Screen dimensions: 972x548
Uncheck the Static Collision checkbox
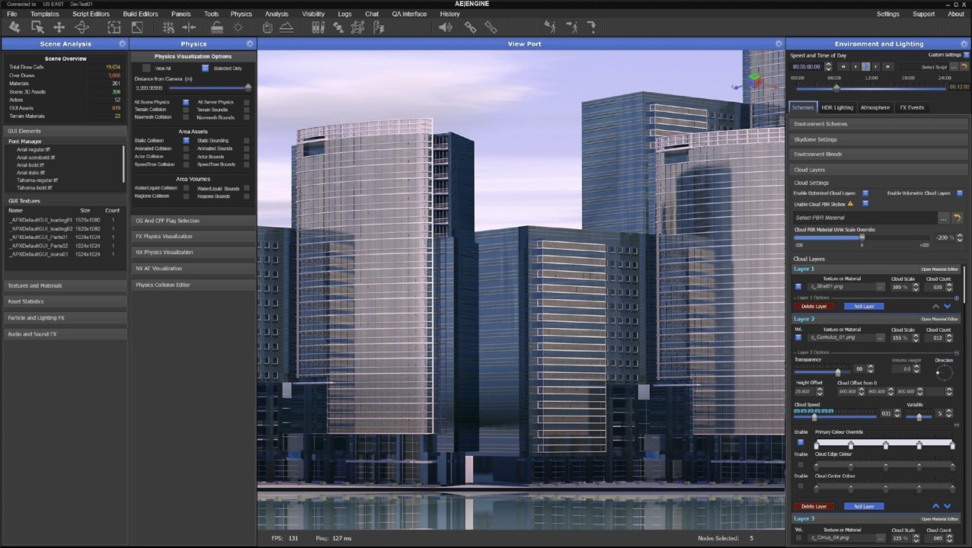(185, 141)
